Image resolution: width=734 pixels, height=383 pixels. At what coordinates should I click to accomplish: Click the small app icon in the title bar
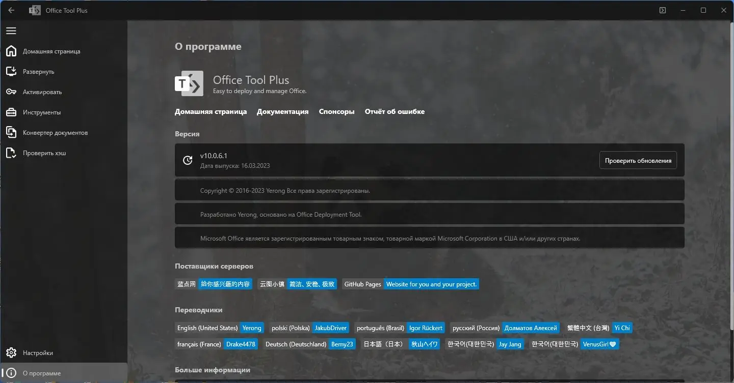point(35,10)
